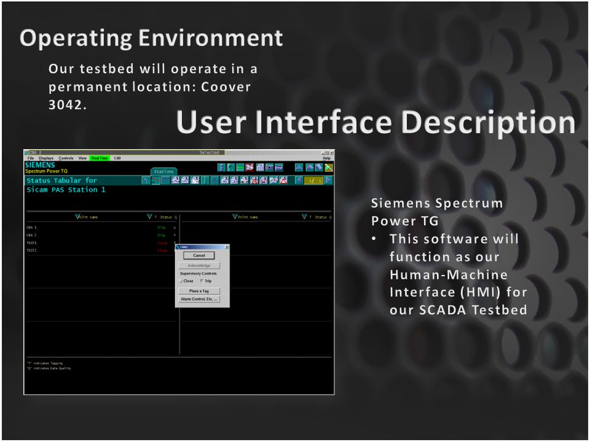Open left Status column filter triangle

click(x=149, y=217)
